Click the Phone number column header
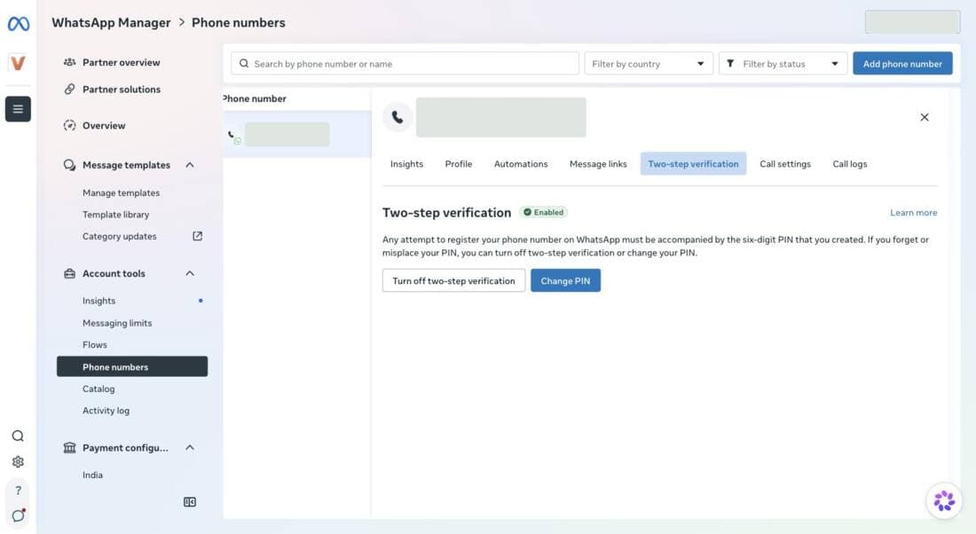 coord(255,98)
